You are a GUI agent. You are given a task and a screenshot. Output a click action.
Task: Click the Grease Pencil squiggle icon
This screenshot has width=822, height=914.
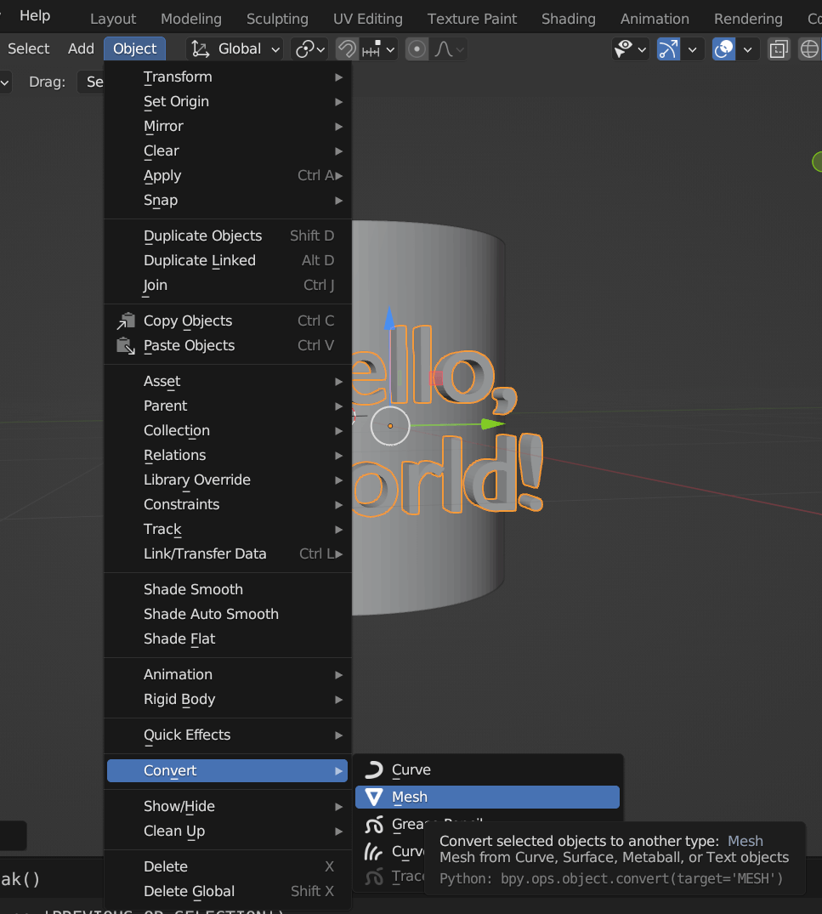[374, 824]
